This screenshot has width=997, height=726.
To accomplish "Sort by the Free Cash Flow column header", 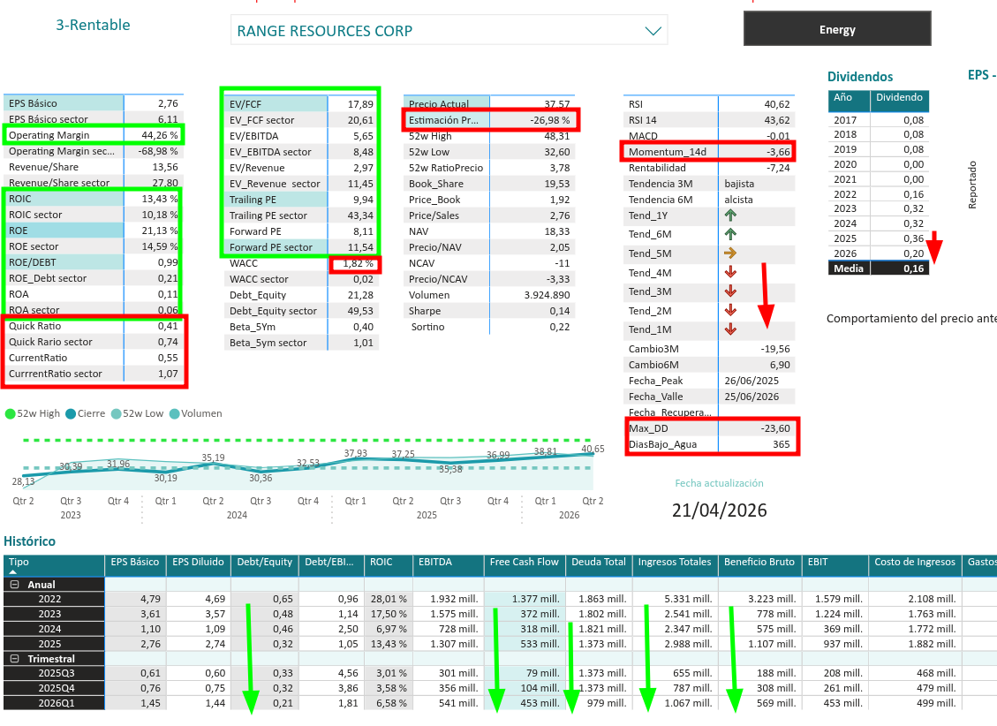I will point(524,562).
